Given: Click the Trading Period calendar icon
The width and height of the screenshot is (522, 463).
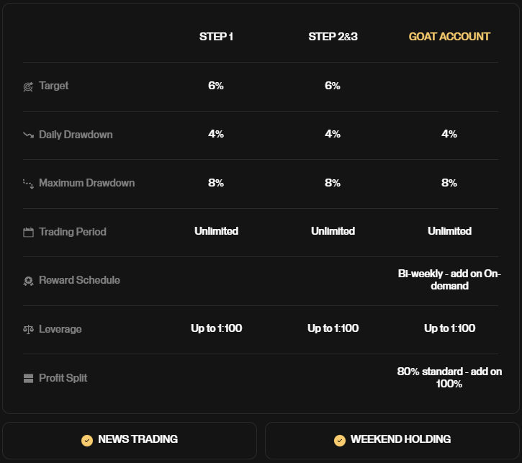Looking at the screenshot, I should tap(28, 233).
